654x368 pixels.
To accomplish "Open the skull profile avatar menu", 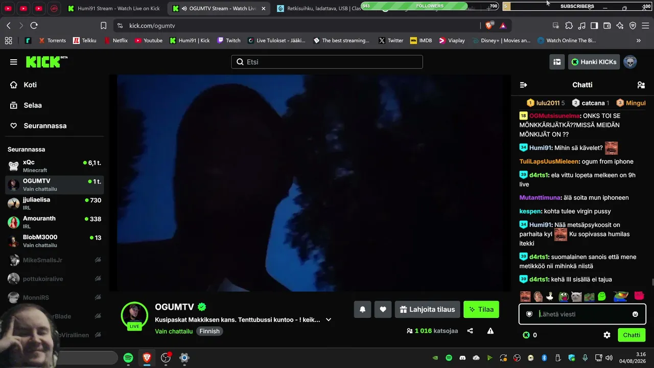I will [x=630, y=62].
